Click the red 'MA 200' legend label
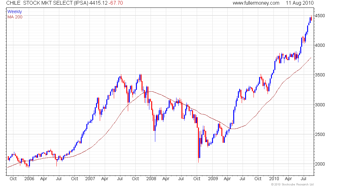Image resolution: width=343 pixels, height=187 pixels. (15, 17)
